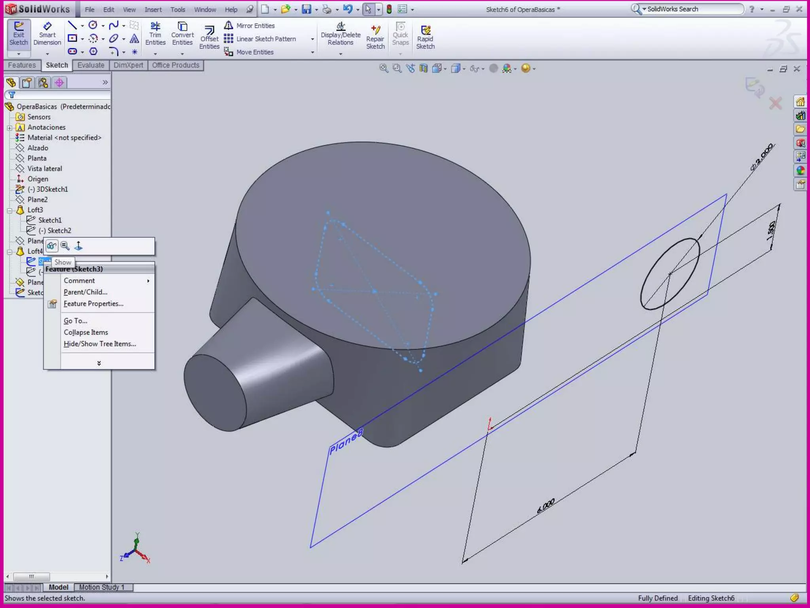The width and height of the screenshot is (810, 608).
Task: Pick the Line sketch tool
Action: click(72, 26)
